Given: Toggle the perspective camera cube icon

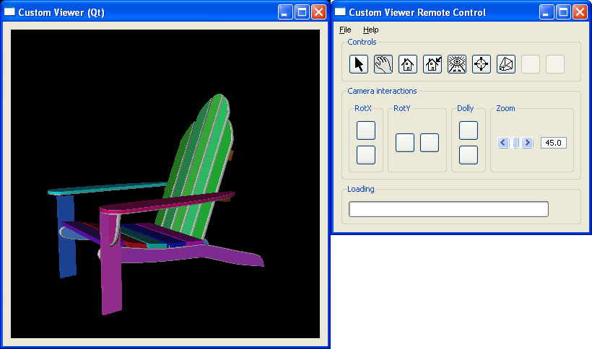Looking at the screenshot, I should click(x=506, y=64).
